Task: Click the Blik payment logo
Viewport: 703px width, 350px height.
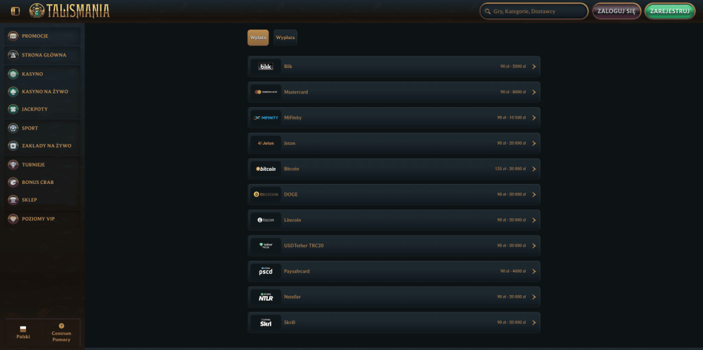Action: [266, 67]
